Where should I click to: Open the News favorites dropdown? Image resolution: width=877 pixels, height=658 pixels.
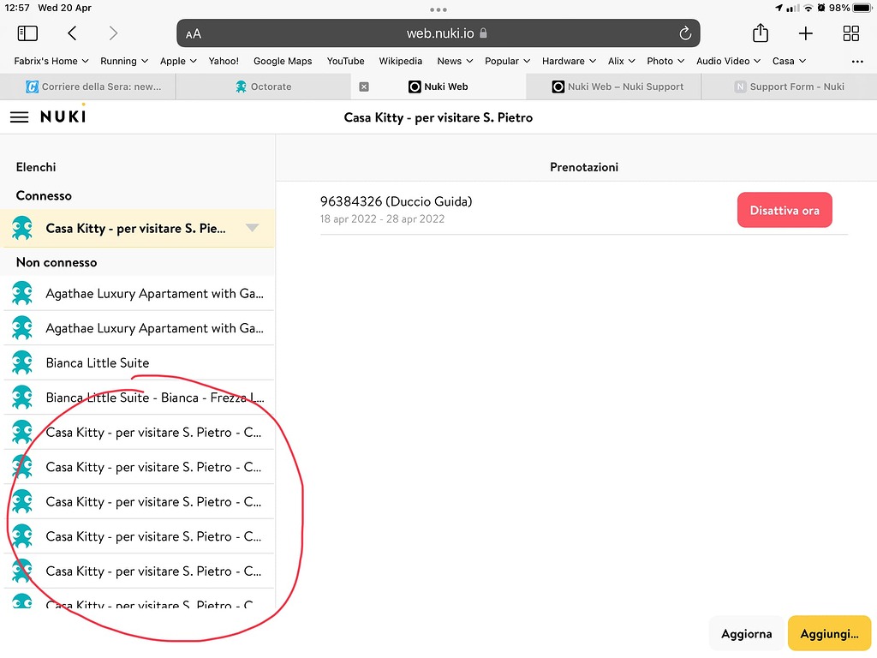(454, 61)
